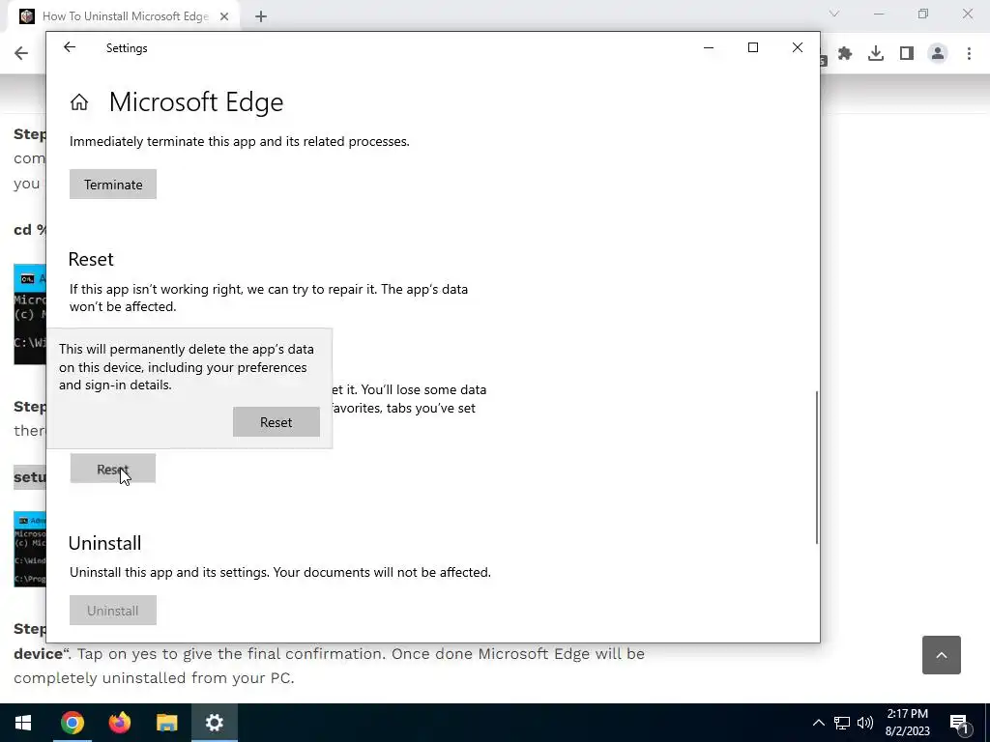The width and height of the screenshot is (990, 742).
Task: Open Chrome profile avatar
Action: tap(938, 54)
